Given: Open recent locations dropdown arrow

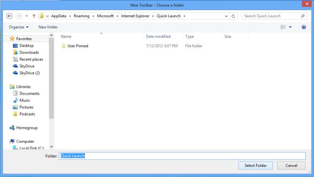Looking at the screenshot, I should tap(27, 16).
